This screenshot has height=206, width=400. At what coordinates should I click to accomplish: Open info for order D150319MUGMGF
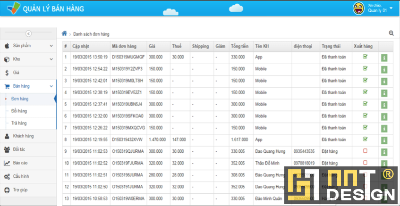[384, 58]
